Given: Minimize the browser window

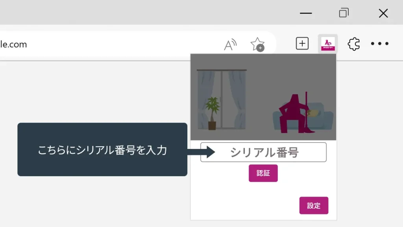Looking at the screenshot, I should pyautogui.click(x=305, y=13).
